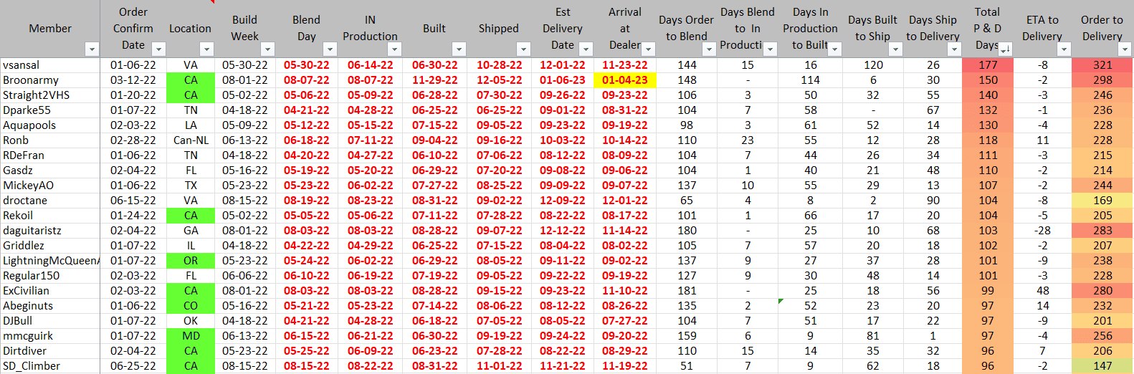Open the Order to Delivery filter dropdown
Image resolution: width=1134 pixels, height=374 pixels.
click(x=1124, y=49)
